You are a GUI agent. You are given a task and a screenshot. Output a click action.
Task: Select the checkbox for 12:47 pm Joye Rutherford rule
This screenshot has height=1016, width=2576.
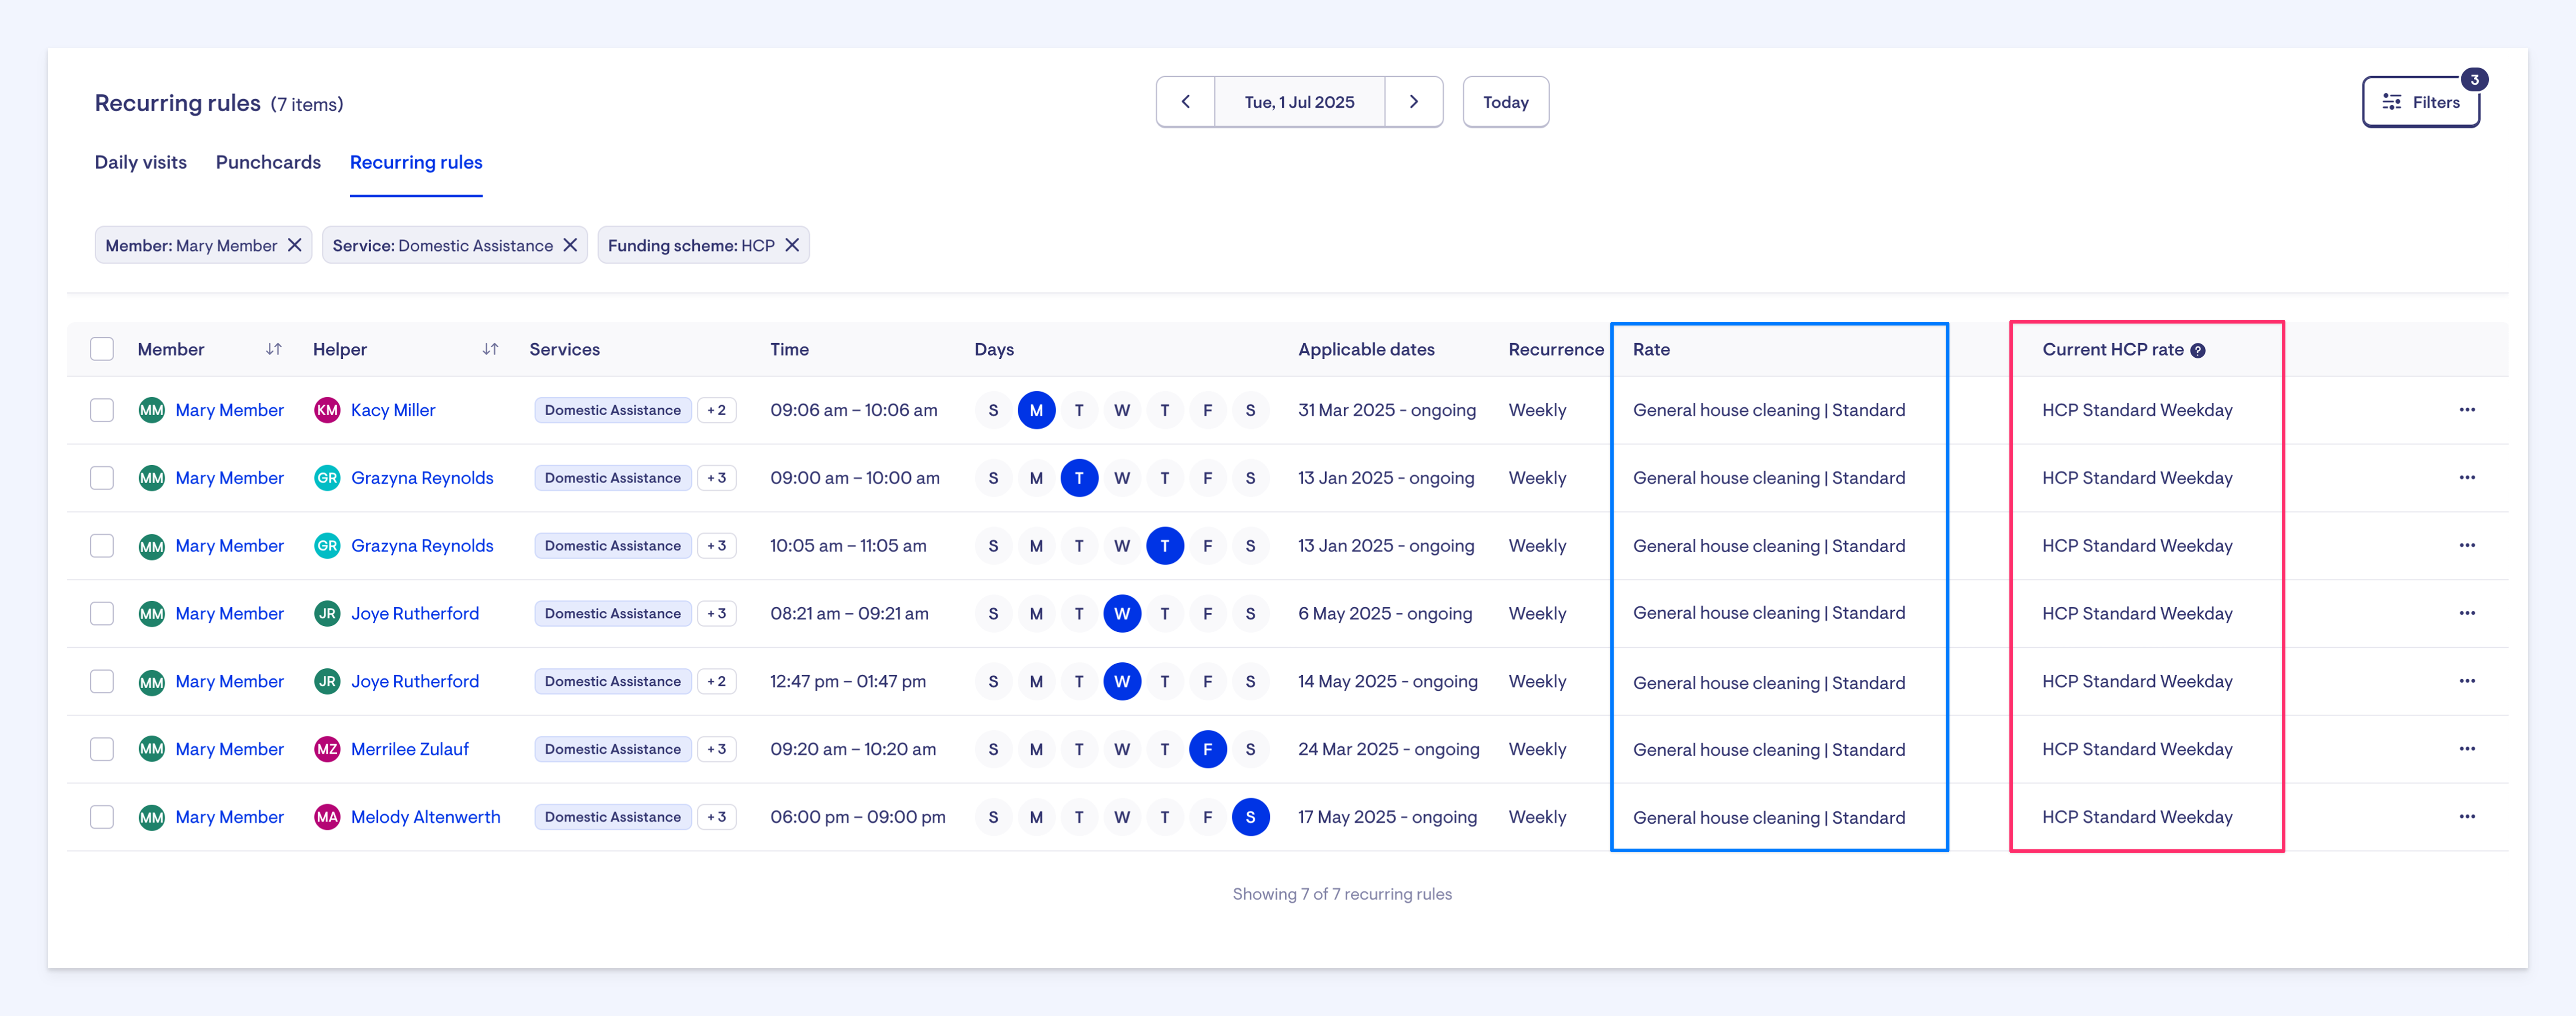tap(102, 681)
